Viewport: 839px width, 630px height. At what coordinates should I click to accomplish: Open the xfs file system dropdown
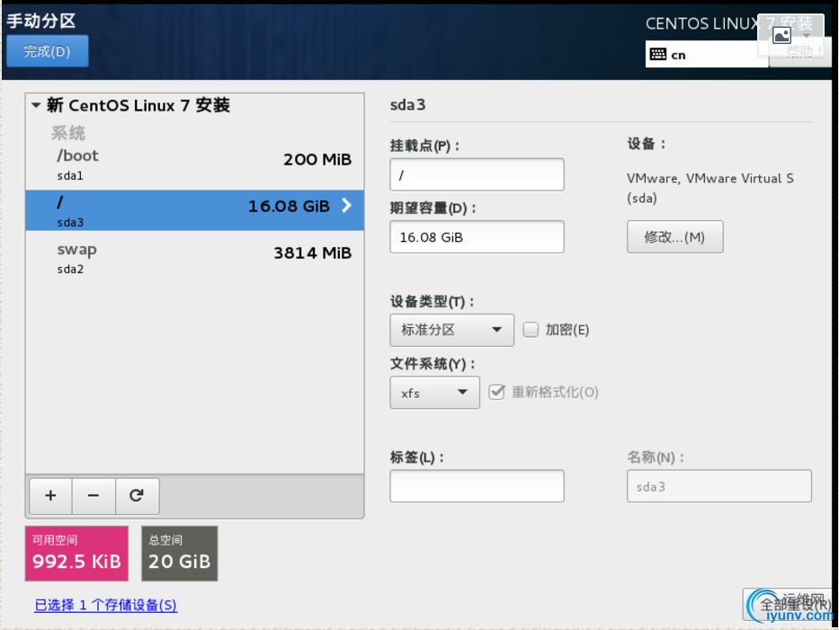coord(434,393)
